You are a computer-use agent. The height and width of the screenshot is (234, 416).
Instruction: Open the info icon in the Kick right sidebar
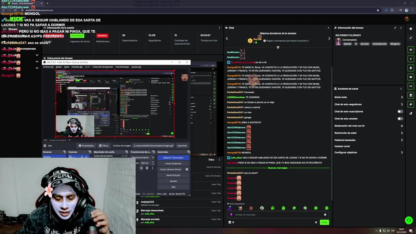pyautogui.click(x=411, y=29)
